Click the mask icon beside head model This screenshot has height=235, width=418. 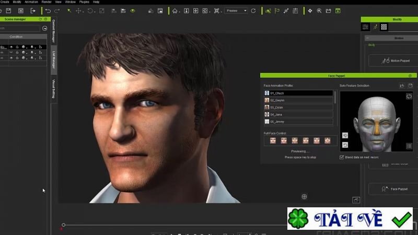(345, 136)
